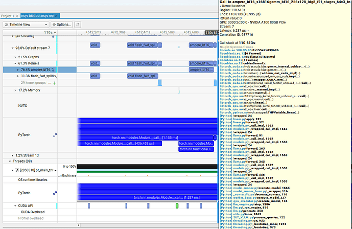Click the green plus in kernel groups row
Screen dimensions: 352x229
coord(54,83)
